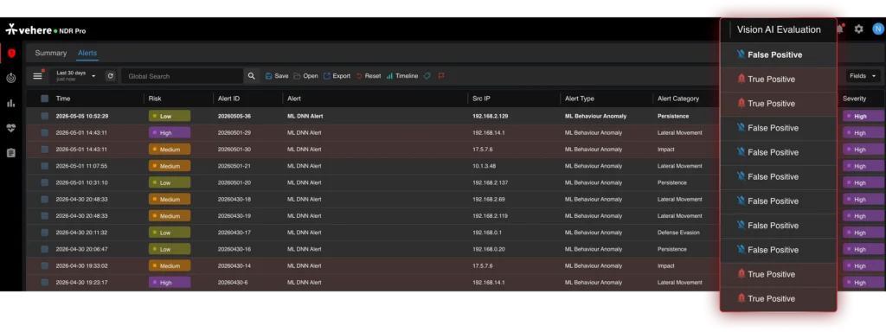The image size is (886, 332).
Task: Open the settings gear icon
Action: [859, 29]
